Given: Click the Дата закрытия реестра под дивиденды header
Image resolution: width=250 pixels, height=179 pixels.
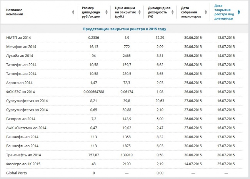Looking at the screenshot, I should 224,12.
